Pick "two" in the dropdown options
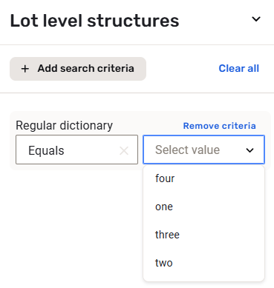Image resolution: width=274 pixels, height=288 pixels. tap(203, 263)
